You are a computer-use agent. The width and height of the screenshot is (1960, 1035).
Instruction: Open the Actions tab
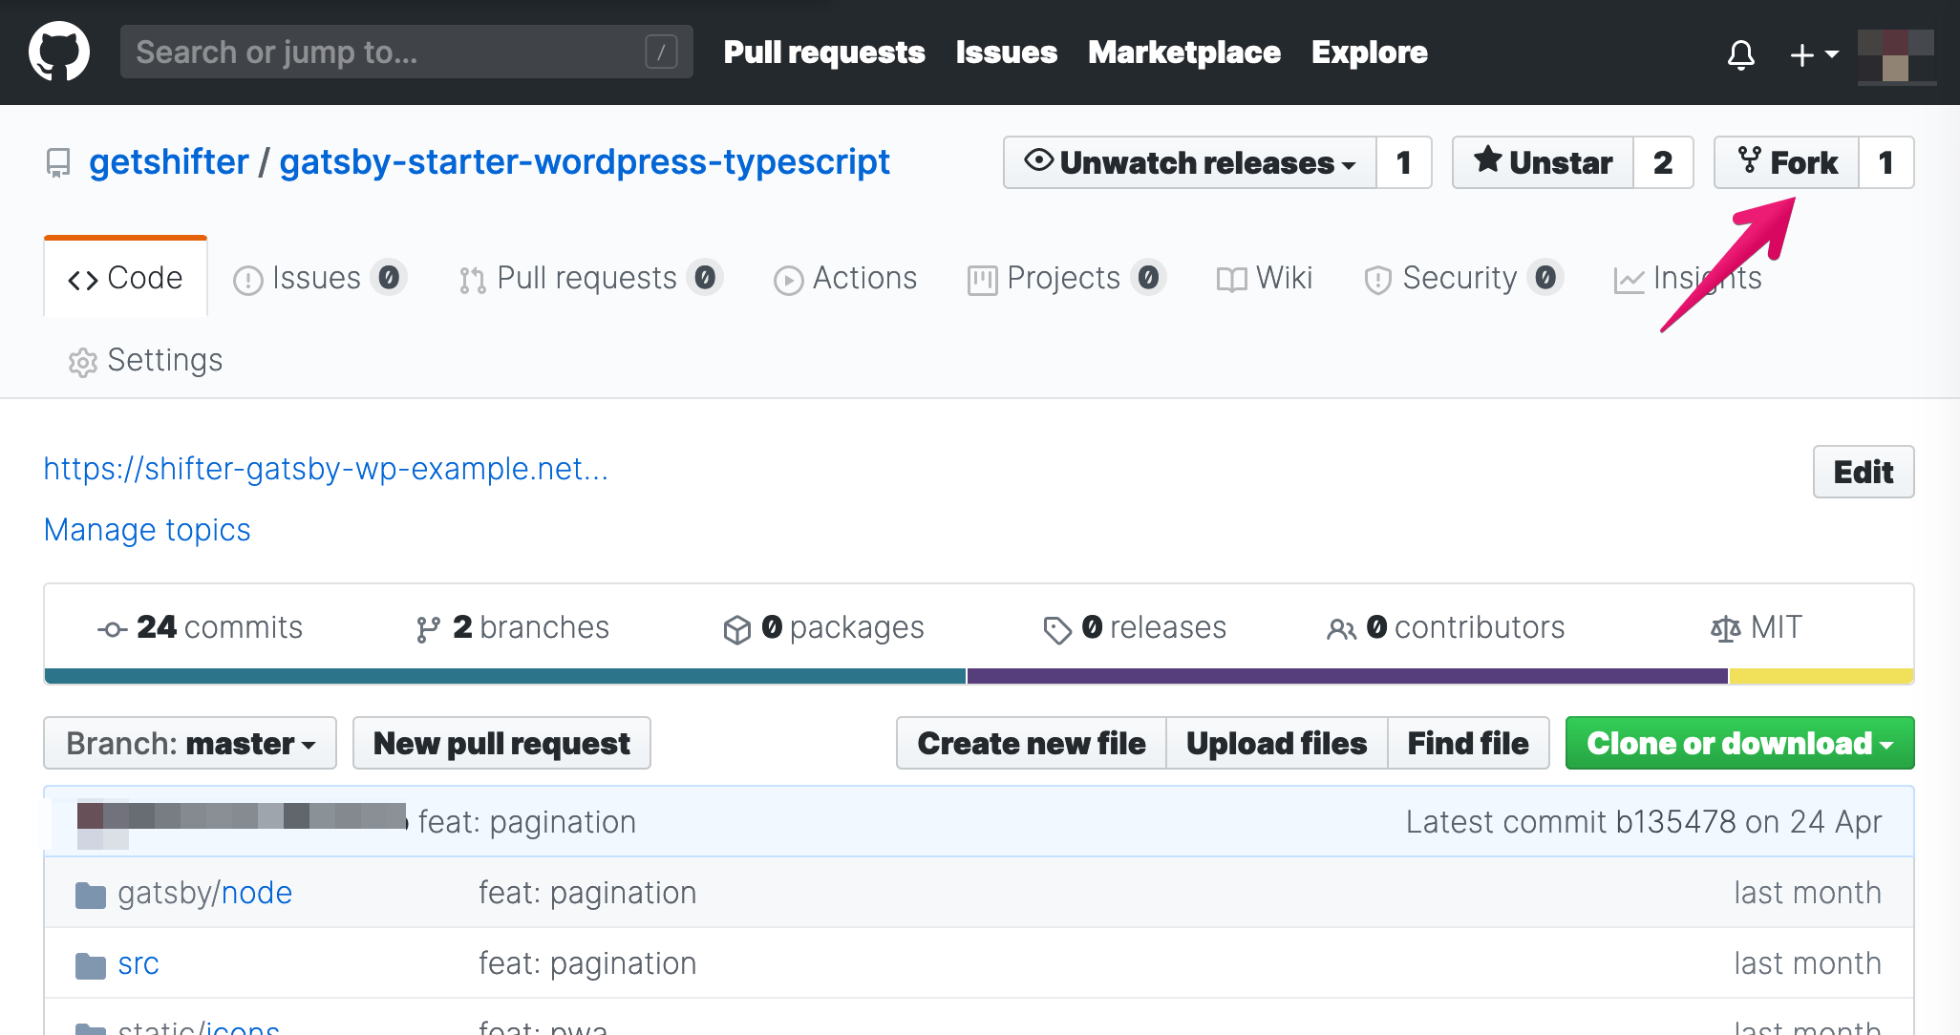pos(844,278)
